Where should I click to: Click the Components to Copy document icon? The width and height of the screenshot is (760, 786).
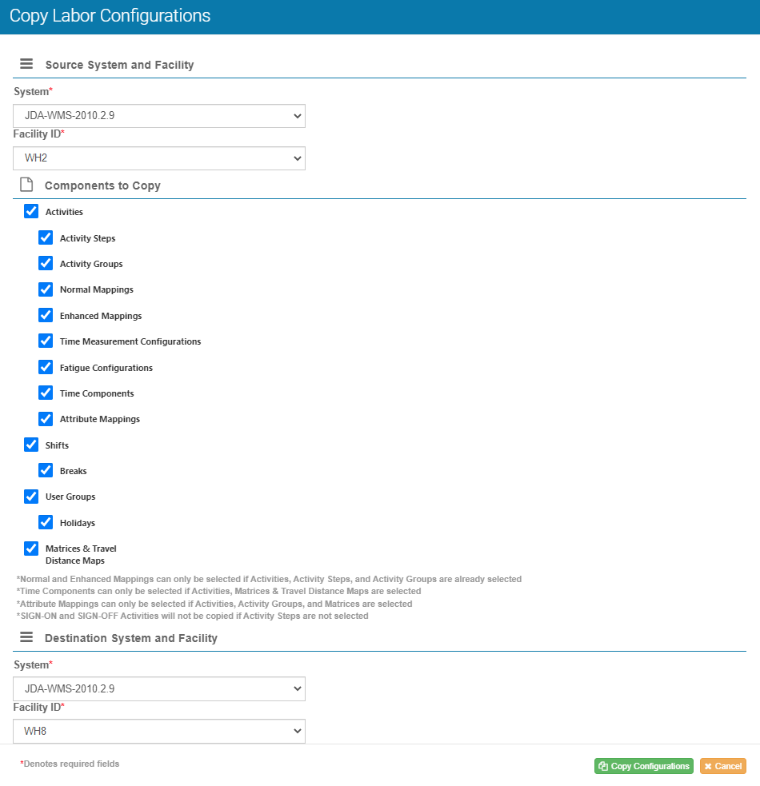click(x=26, y=185)
